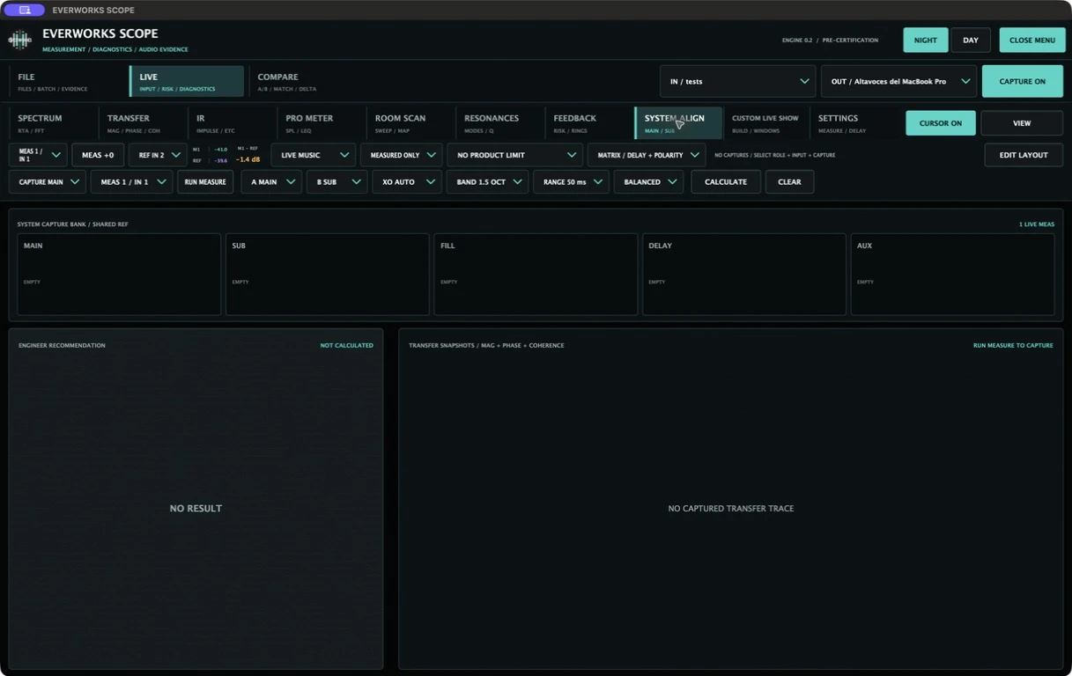This screenshot has width=1072, height=676.
Task: Open RANGE 50 ms dropdown
Action: click(571, 182)
